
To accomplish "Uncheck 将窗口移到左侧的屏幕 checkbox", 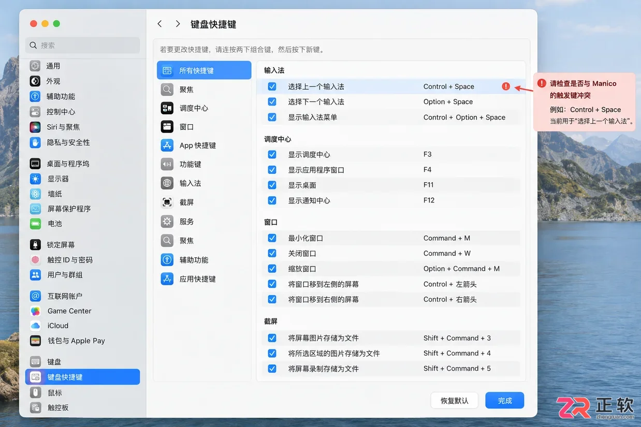I will tap(272, 284).
